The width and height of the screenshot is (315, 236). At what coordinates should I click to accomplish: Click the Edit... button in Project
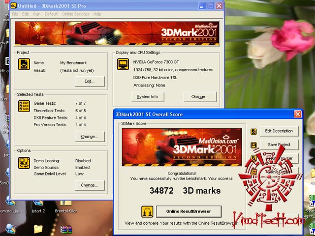[x=90, y=81]
